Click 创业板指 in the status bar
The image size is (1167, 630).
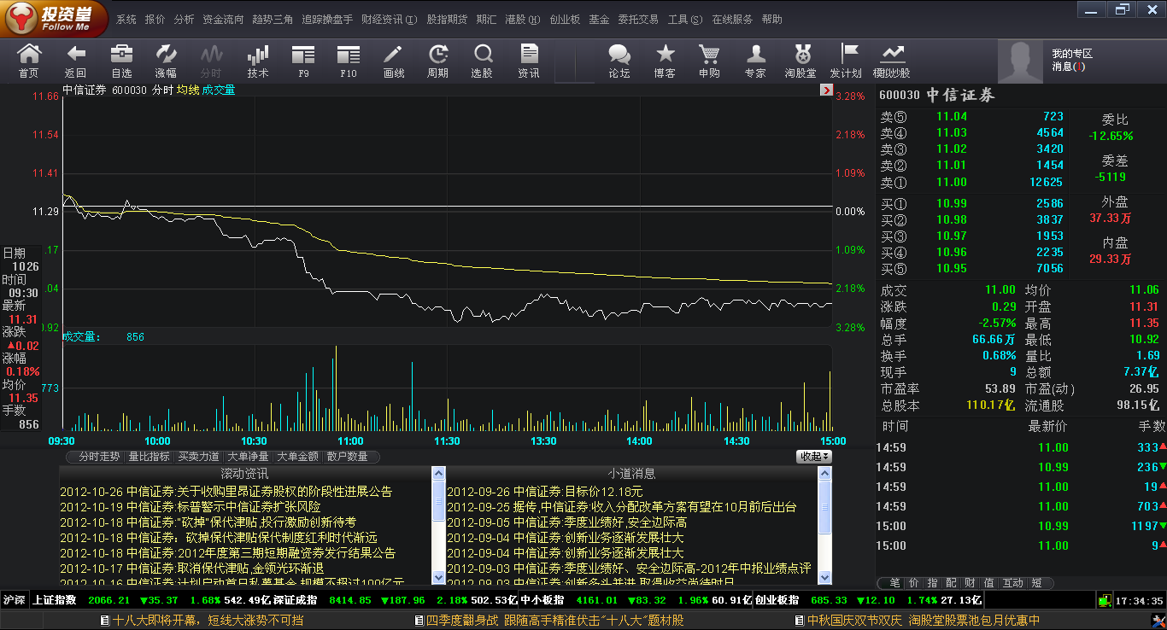[x=777, y=600]
